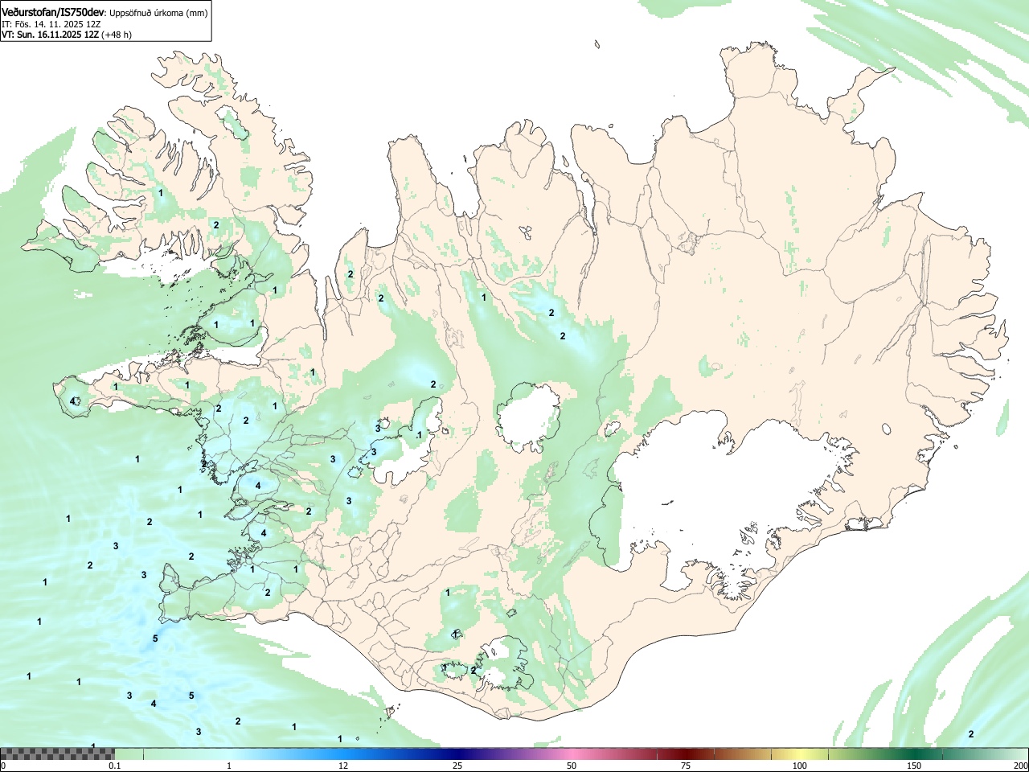Click the round white Hofsjökull glacier in central Iceland
This screenshot has width=1029, height=772.
[x=529, y=417]
